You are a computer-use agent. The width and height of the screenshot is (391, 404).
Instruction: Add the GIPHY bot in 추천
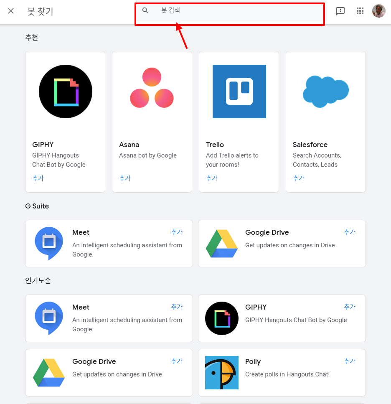[x=38, y=178]
